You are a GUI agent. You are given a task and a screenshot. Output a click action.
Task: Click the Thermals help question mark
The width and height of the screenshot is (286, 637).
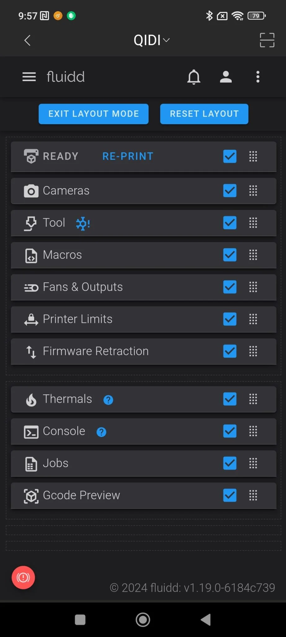click(x=108, y=400)
